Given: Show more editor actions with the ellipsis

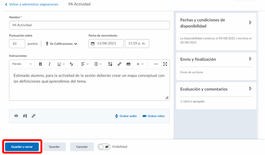Looking at the screenshot, I should (x=156, y=64).
